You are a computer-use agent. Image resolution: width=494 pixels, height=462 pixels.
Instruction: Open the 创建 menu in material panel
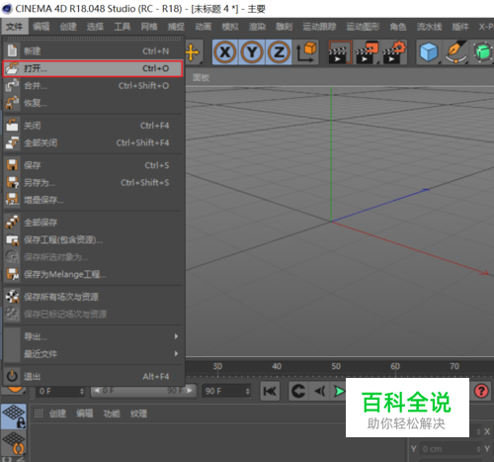coord(57,414)
